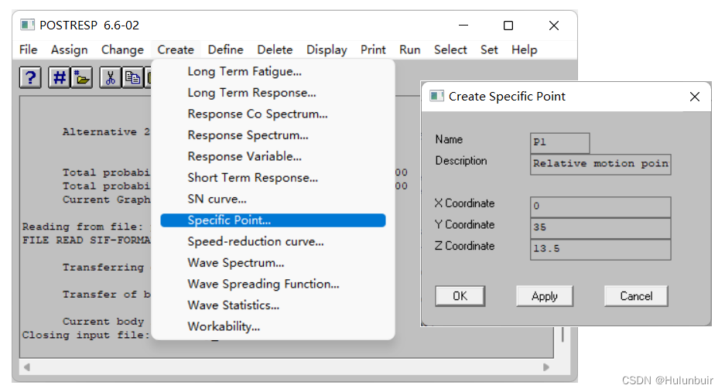Viewport: 725px width, 392px height.
Task: Click the question mark help icon
Action: [30, 77]
